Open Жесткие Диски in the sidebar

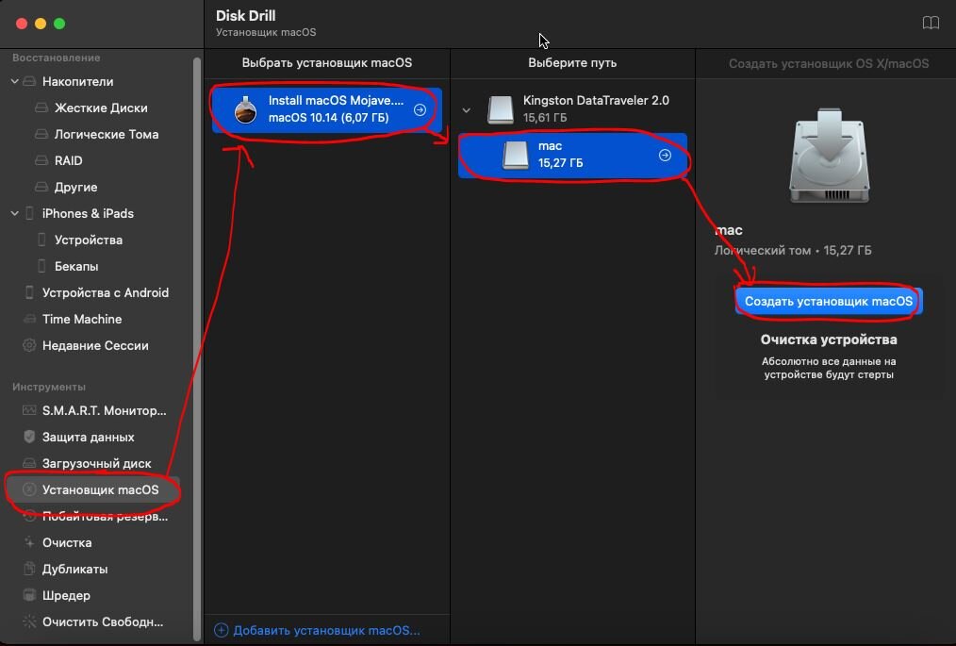pos(101,108)
